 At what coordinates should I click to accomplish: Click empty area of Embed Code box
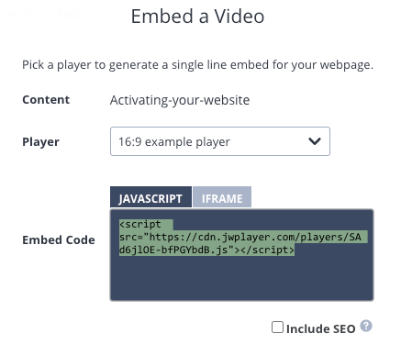click(x=241, y=278)
